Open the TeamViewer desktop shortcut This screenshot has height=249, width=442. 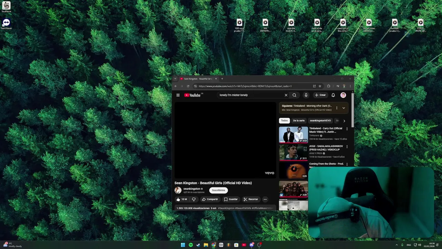click(6, 24)
